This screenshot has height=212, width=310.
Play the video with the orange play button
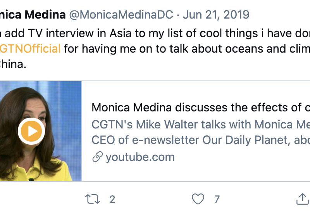31,132
